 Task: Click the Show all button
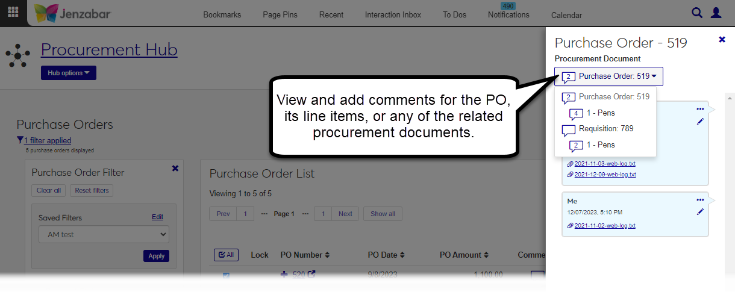click(383, 214)
